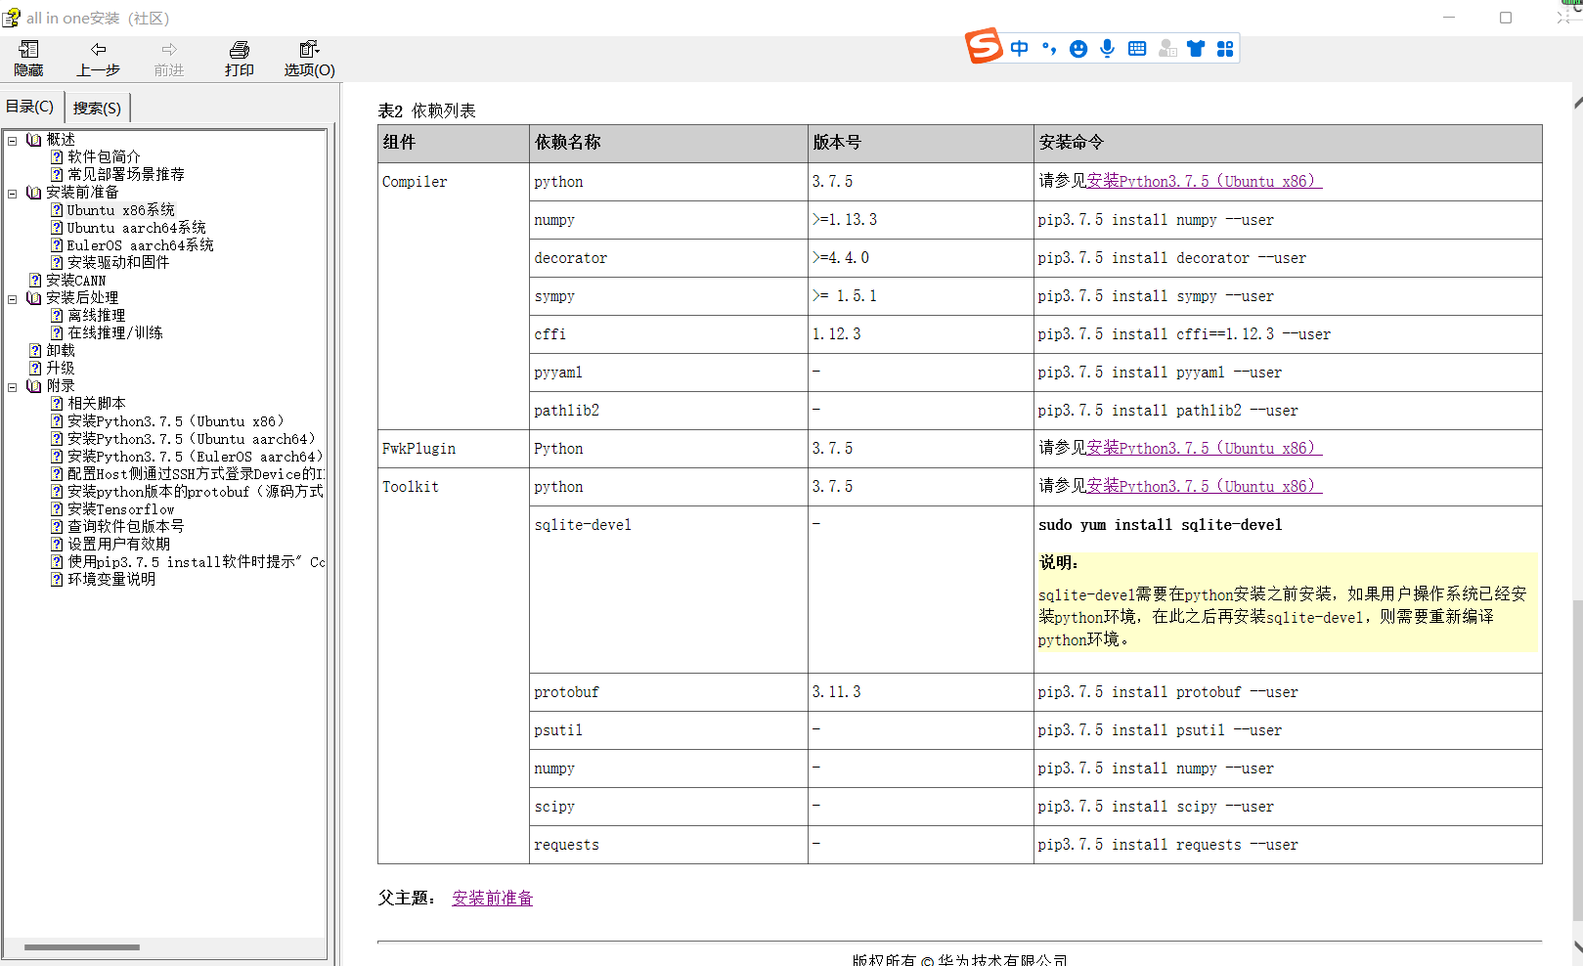Open the skin shirt icon on the IME bar
Screen dimensions: 1583x966
(1196, 49)
